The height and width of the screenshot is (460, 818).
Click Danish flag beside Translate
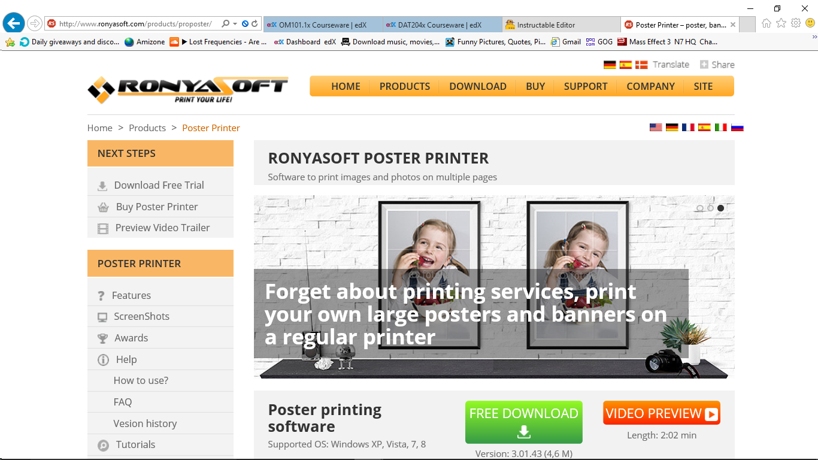click(x=641, y=65)
